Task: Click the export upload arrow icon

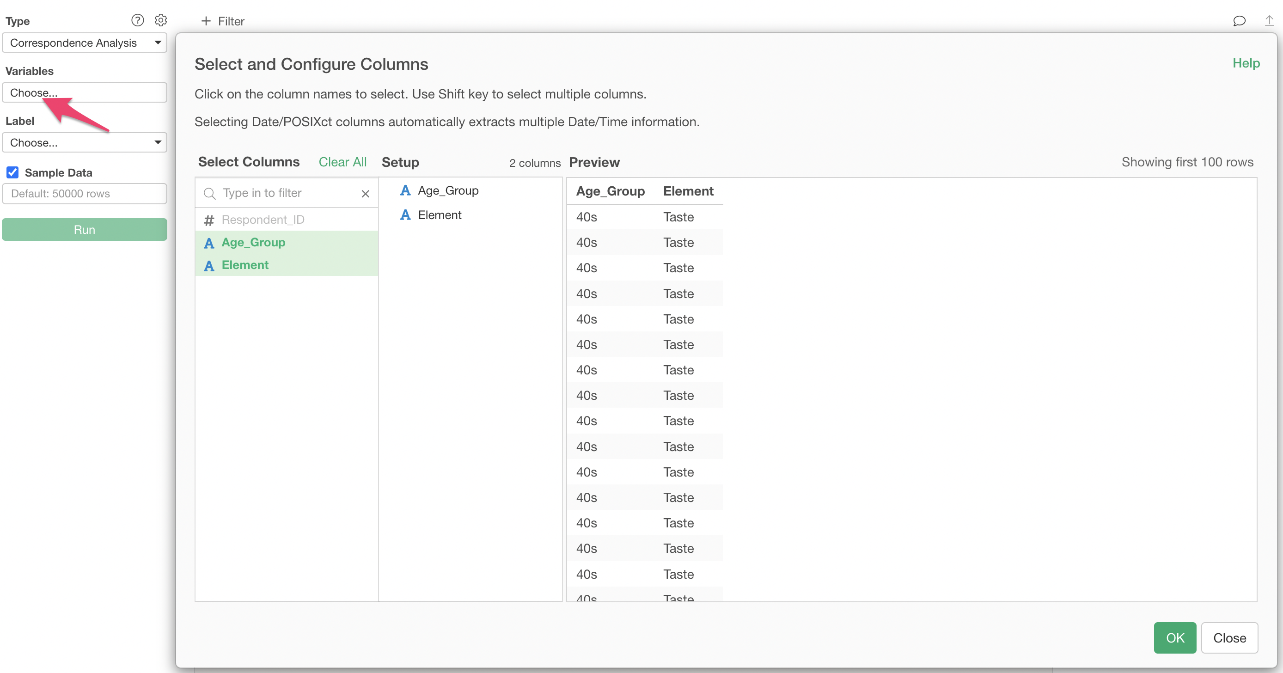Action: (1269, 21)
